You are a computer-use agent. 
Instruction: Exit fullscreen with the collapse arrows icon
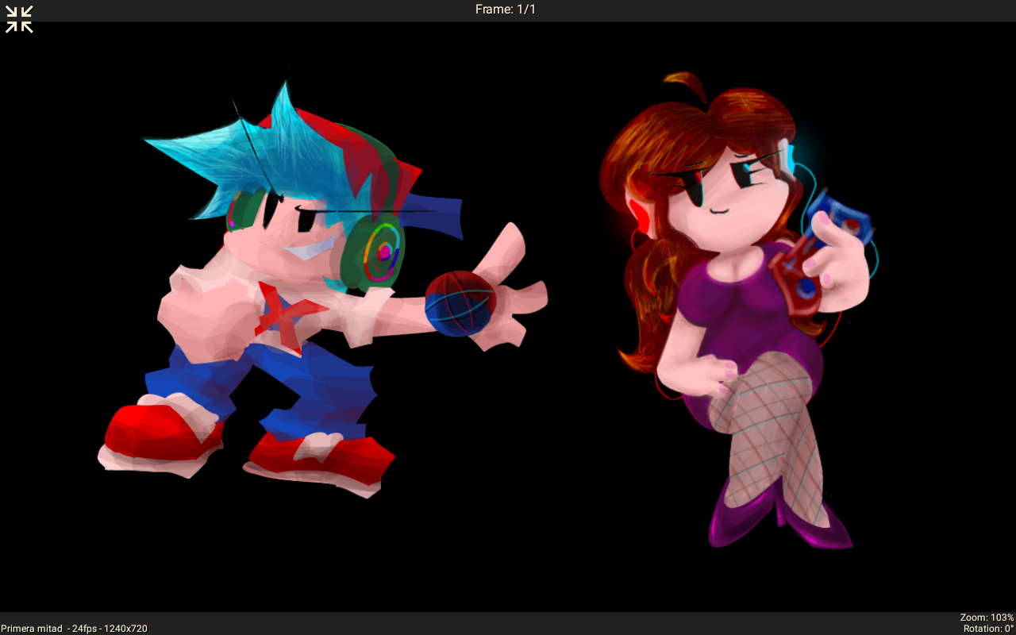click(19, 19)
